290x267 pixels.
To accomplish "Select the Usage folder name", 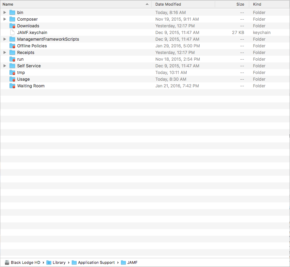I will (24, 79).
